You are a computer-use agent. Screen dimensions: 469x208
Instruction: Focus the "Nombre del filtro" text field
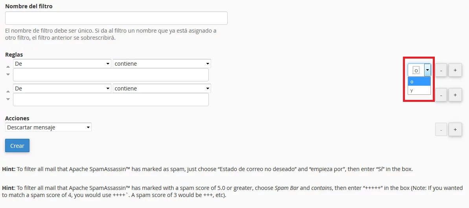point(116,18)
